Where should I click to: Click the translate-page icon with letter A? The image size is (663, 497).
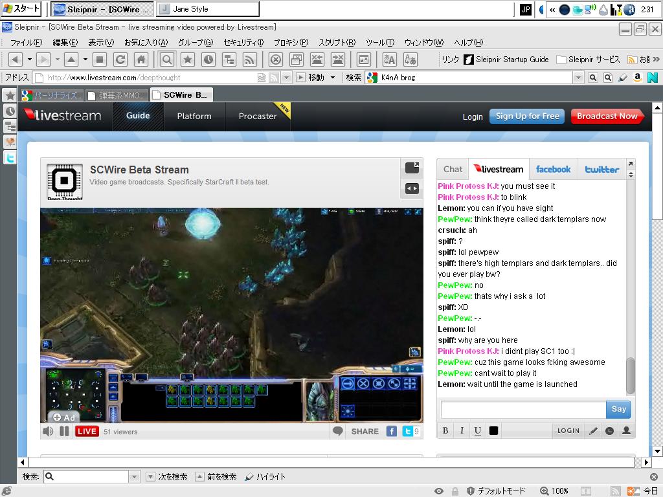[x=389, y=60]
